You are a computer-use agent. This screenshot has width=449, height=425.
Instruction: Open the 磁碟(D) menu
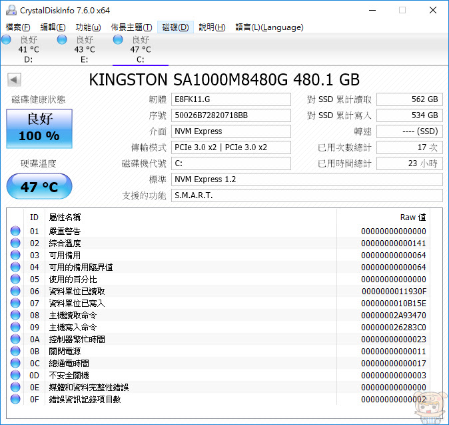[x=175, y=27]
